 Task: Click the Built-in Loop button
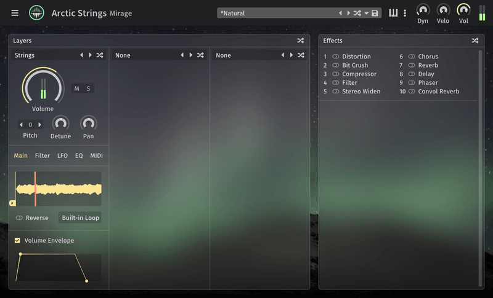click(x=81, y=218)
